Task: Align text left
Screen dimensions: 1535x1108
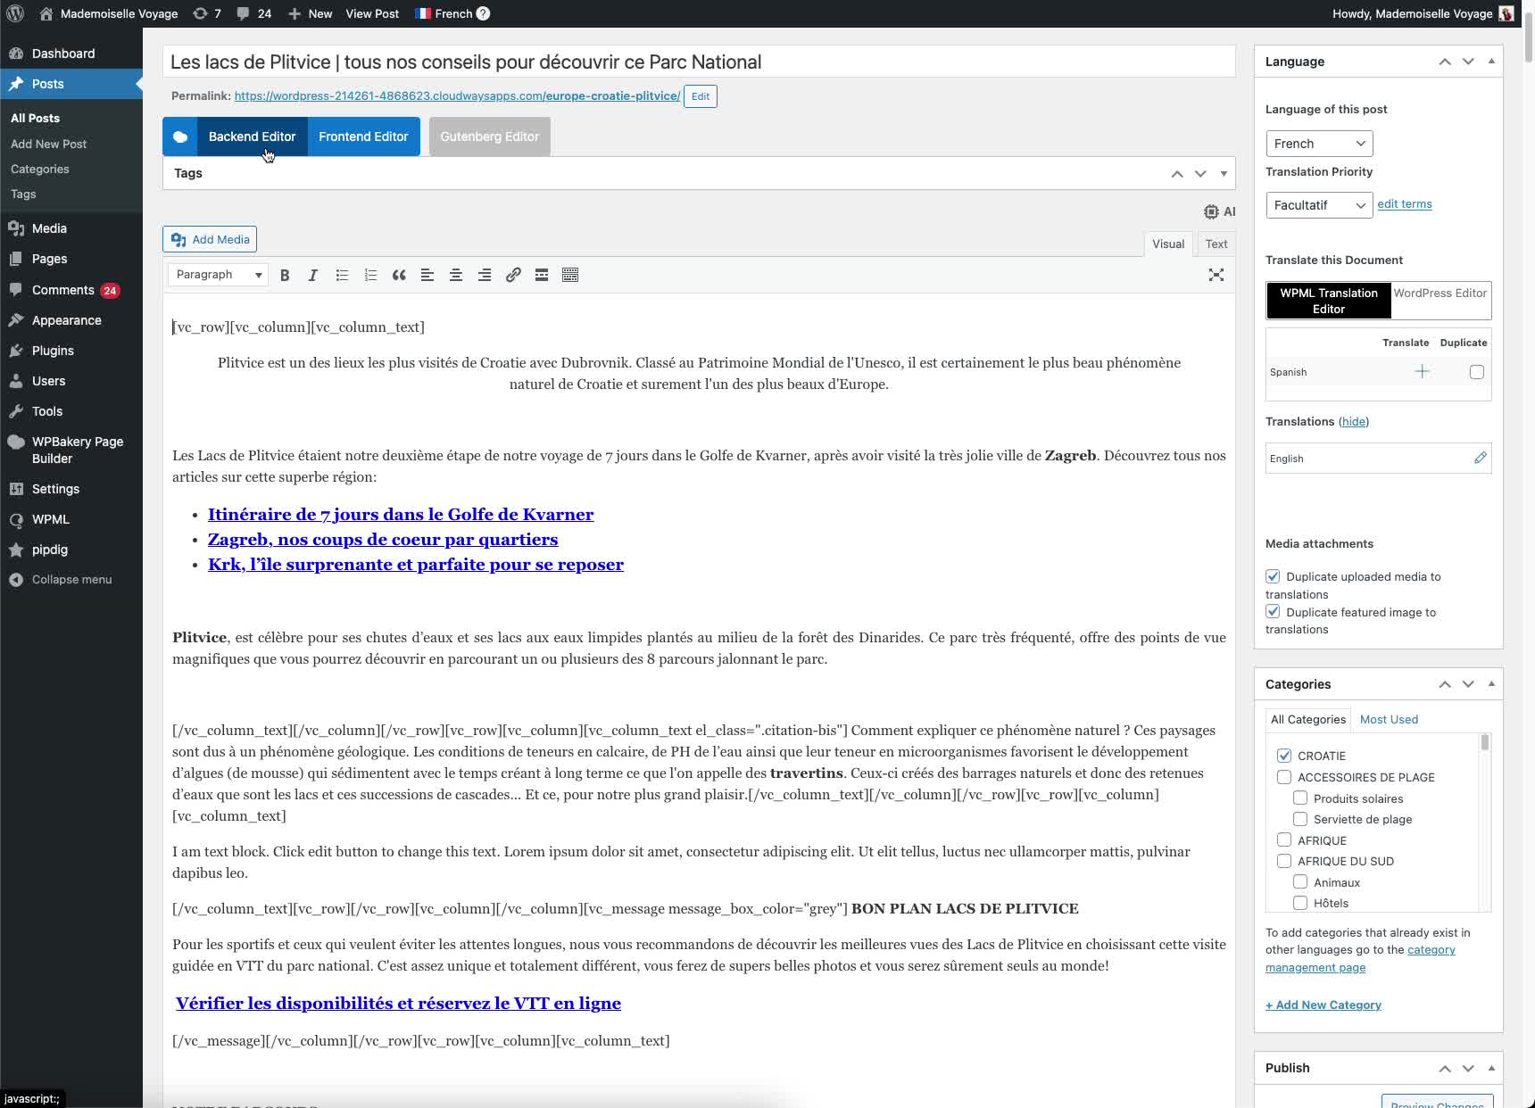Action: [x=427, y=275]
